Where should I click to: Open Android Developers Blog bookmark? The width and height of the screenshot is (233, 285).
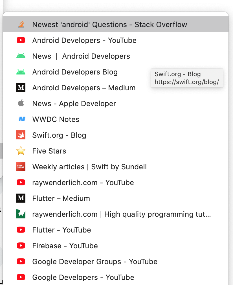[116, 72]
